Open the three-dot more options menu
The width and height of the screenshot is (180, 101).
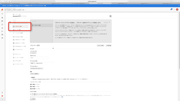pos(174,10)
